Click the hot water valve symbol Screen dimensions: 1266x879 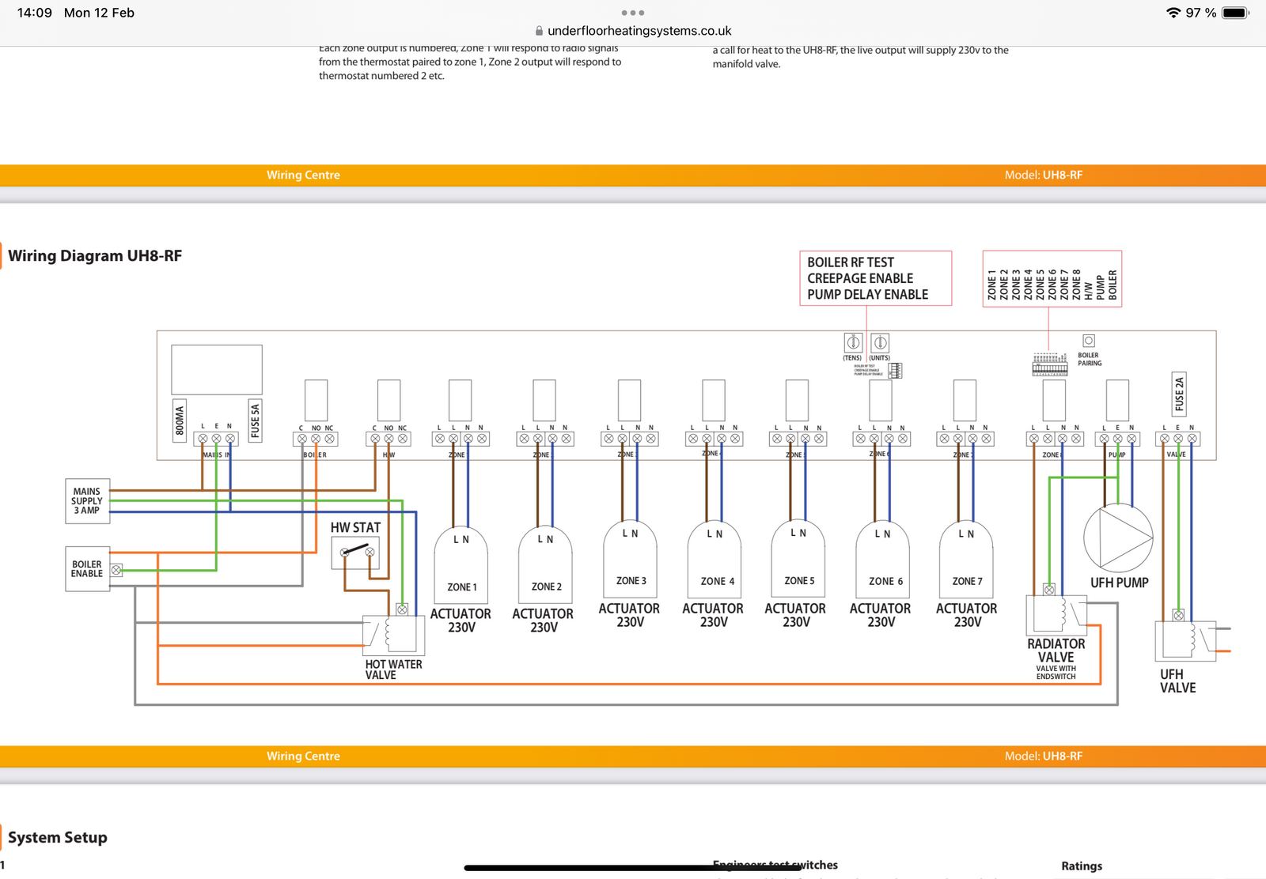(x=393, y=635)
